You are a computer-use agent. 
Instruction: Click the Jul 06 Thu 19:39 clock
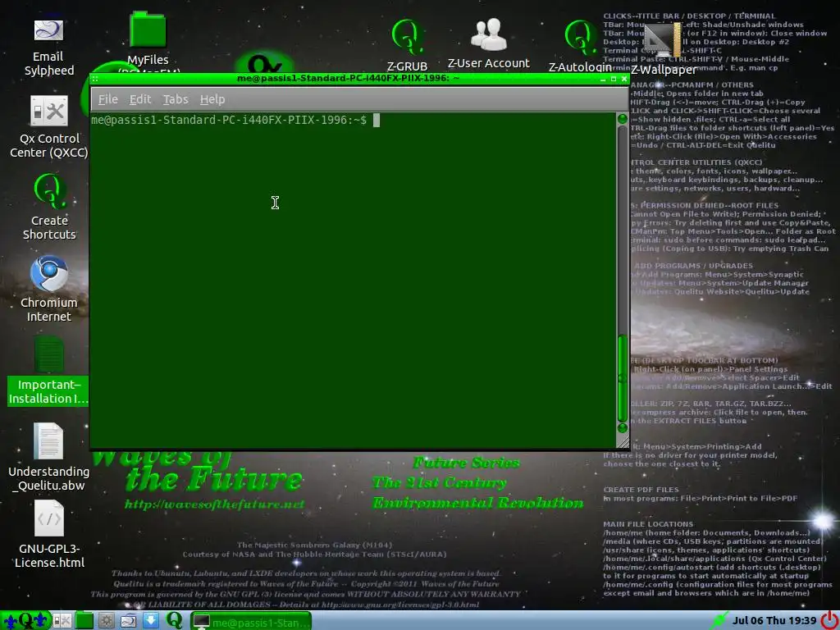coord(774,620)
